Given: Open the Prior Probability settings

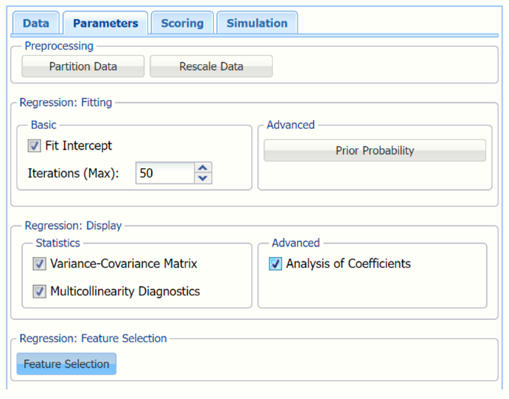Looking at the screenshot, I should (374, 151).
